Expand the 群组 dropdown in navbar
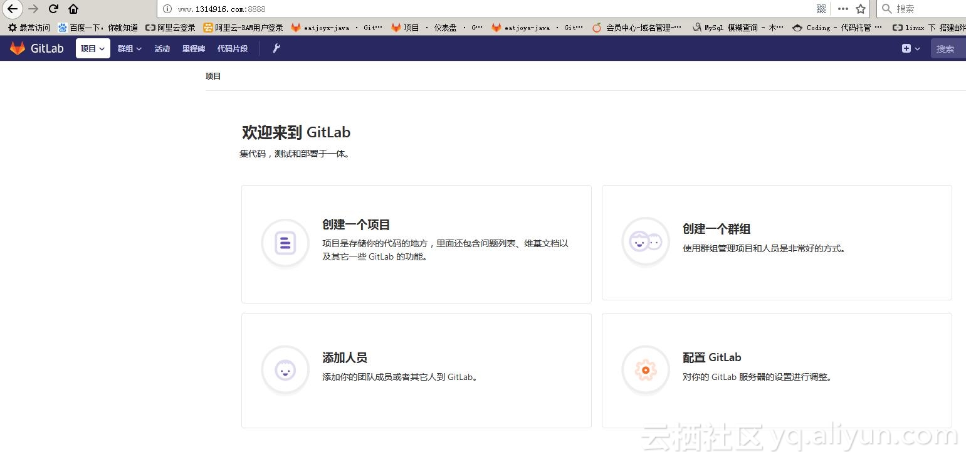966x459 pixels. click(x=128, y=48)
